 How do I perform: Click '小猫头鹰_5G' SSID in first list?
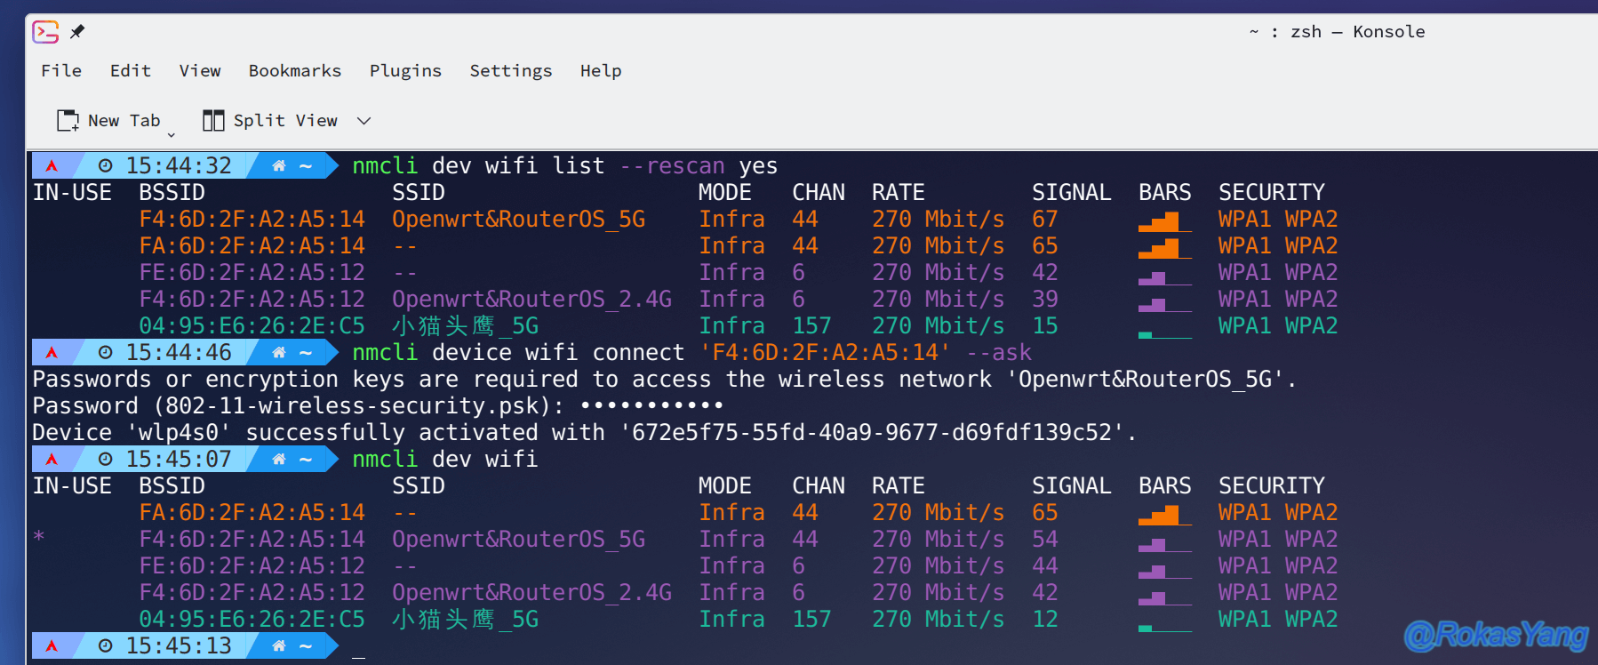(x=466, y=325)
